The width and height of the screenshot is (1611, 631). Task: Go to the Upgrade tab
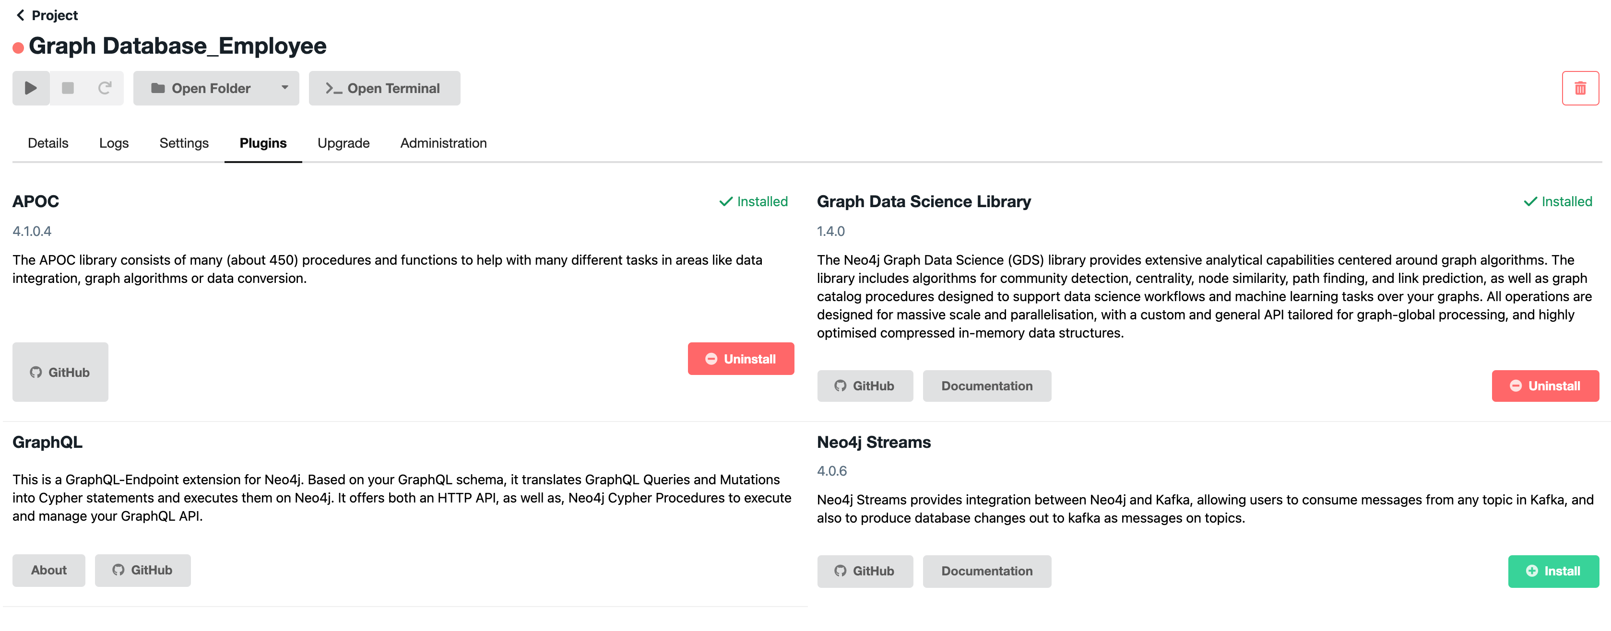pos(344,143)
